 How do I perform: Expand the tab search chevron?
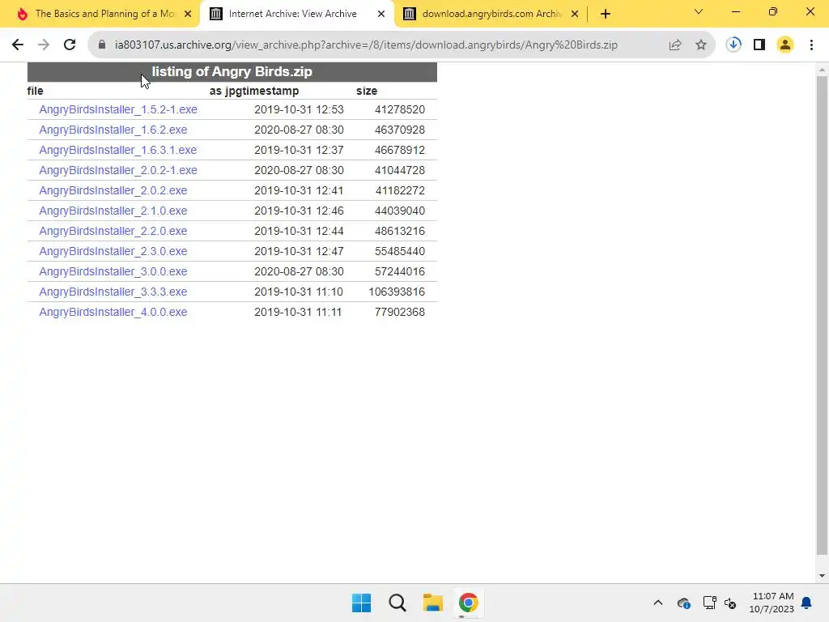pyautogui.click(x=699, y=11)
